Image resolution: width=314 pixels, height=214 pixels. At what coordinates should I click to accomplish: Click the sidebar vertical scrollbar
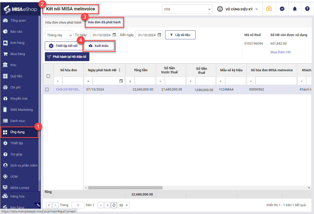[x=39, y=98]
